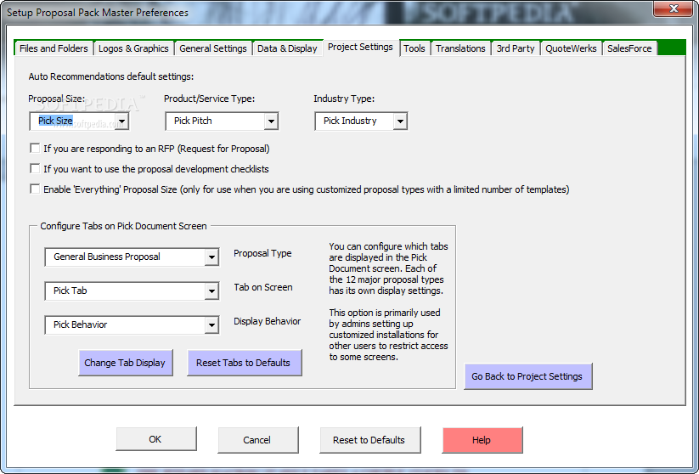Viewport: 699px width, 474px height.
Task: Click the General Business Proposal field
Action: point(132,257)
